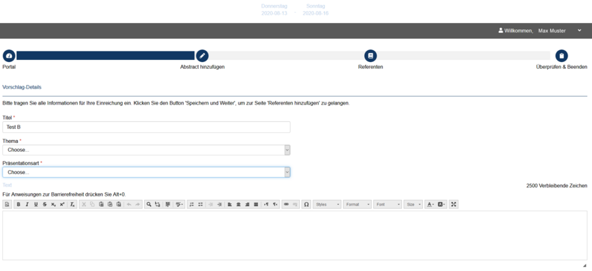
Task: Click the resize handle of the editor
Action: [x=585, y=265]
